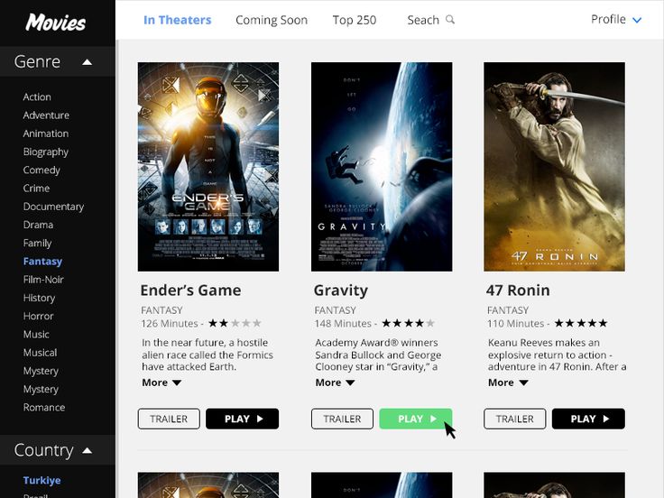Click the Seach field label
The height and width of the screenshot is (498, 664).
[423, 20]
